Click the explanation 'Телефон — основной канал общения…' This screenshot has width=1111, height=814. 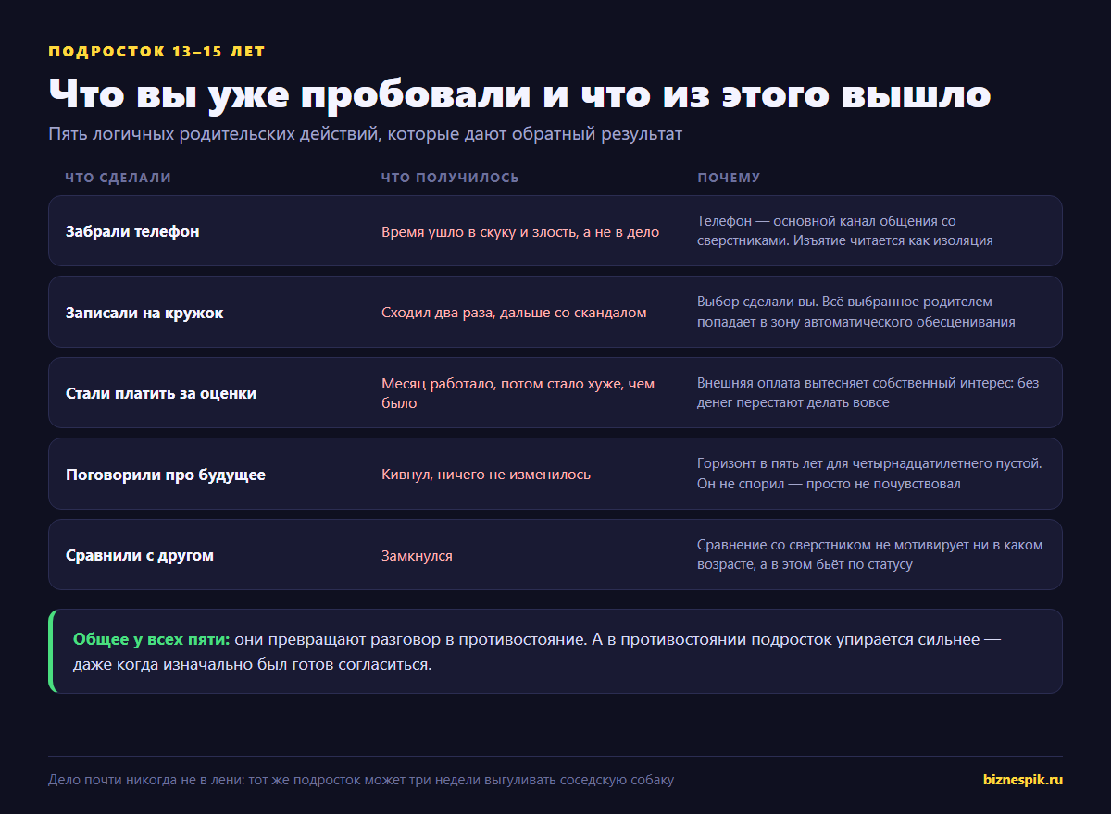[845, 231]
